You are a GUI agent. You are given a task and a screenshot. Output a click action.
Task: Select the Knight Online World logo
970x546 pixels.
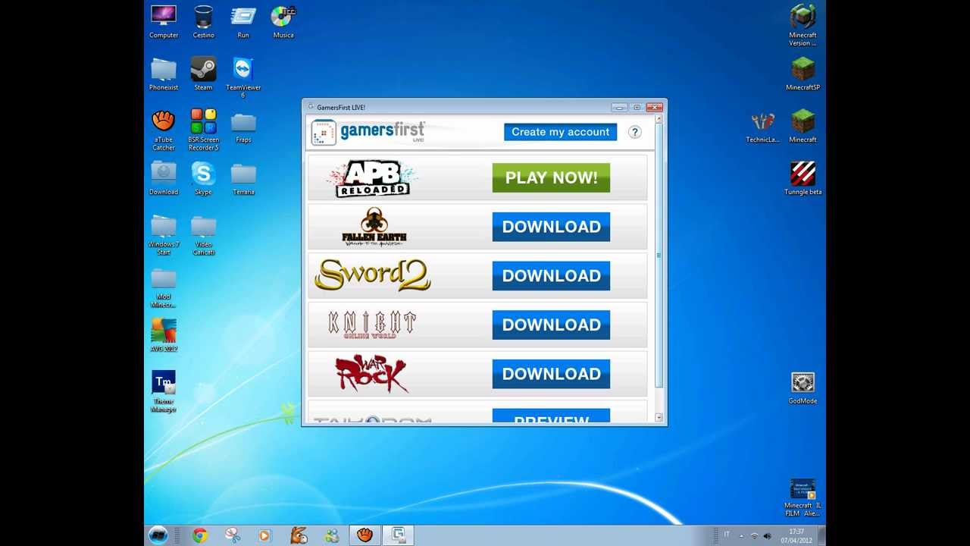pyautogui.click(x=372, y=325)
